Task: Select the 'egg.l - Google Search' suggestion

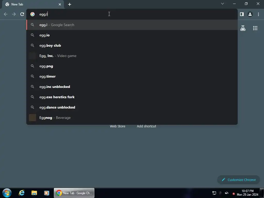Action: coord(132,25)
